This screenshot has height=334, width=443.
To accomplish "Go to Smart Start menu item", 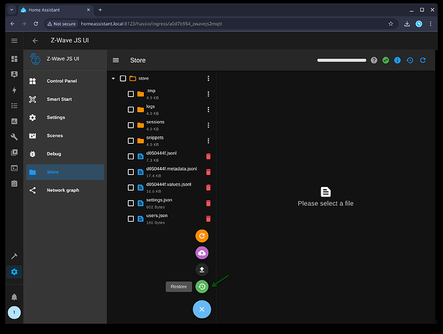I will [x=65, y=100].
